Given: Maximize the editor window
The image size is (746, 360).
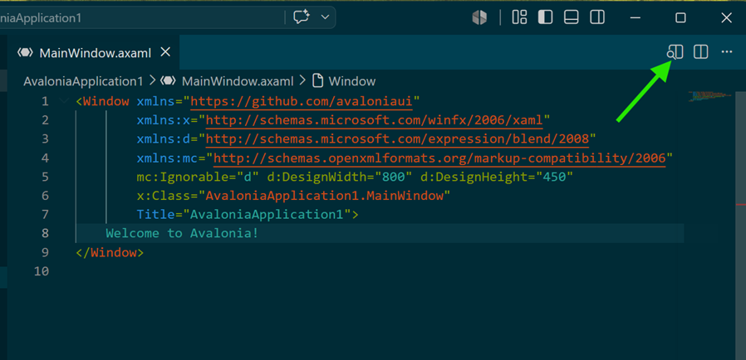Looking at the screenshot, I should pos(681,17).
